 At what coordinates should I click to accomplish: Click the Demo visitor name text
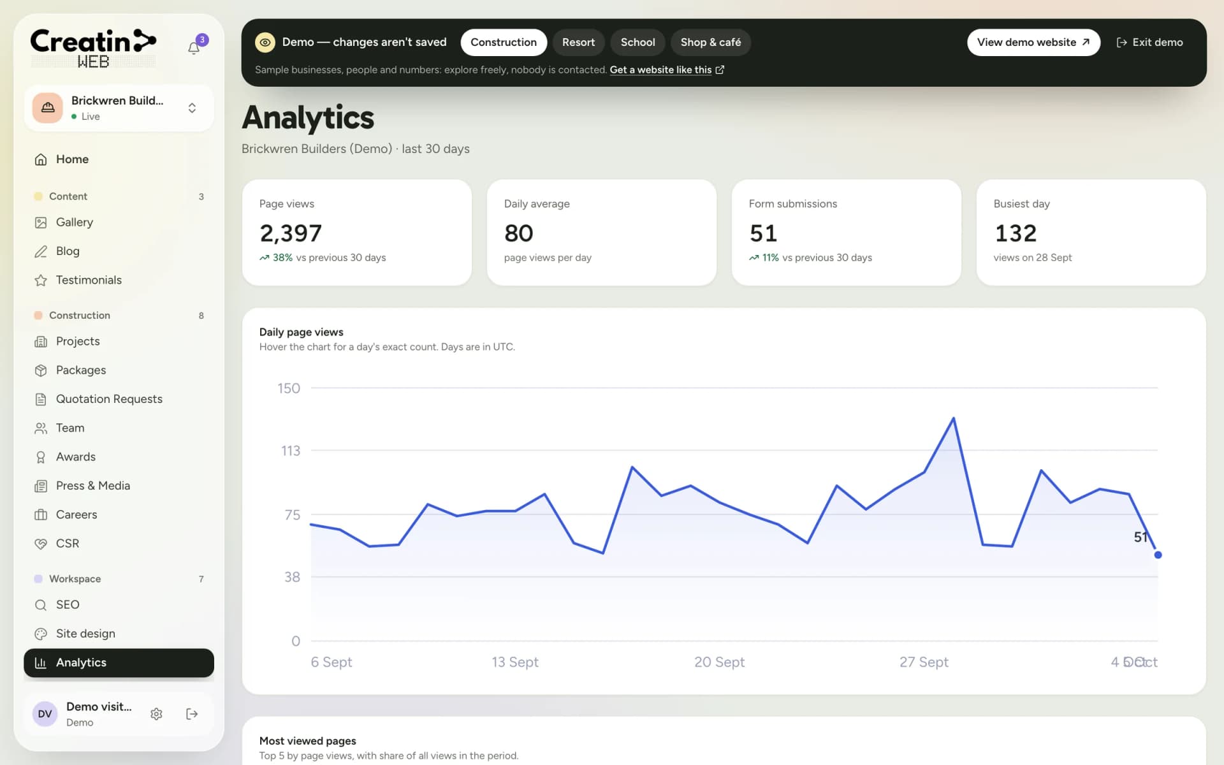point(99,706)
